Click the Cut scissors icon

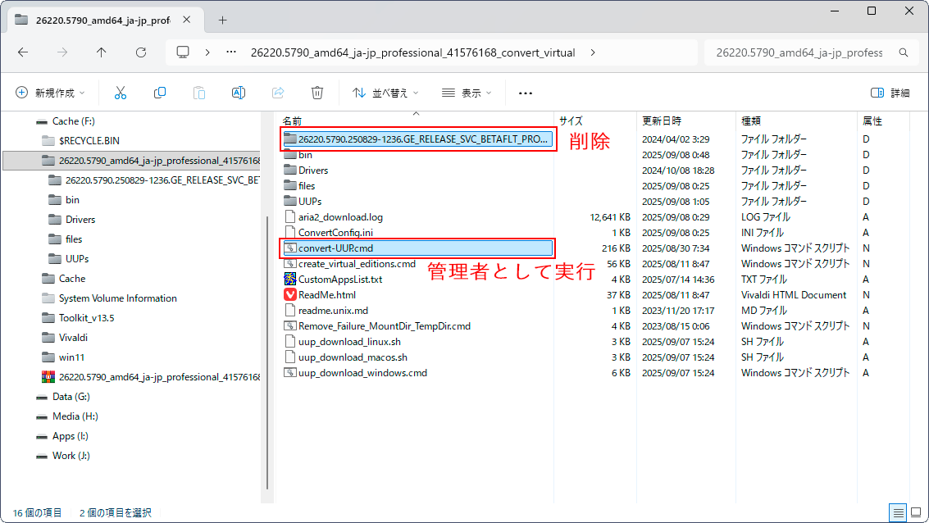(x=121, y=93)
